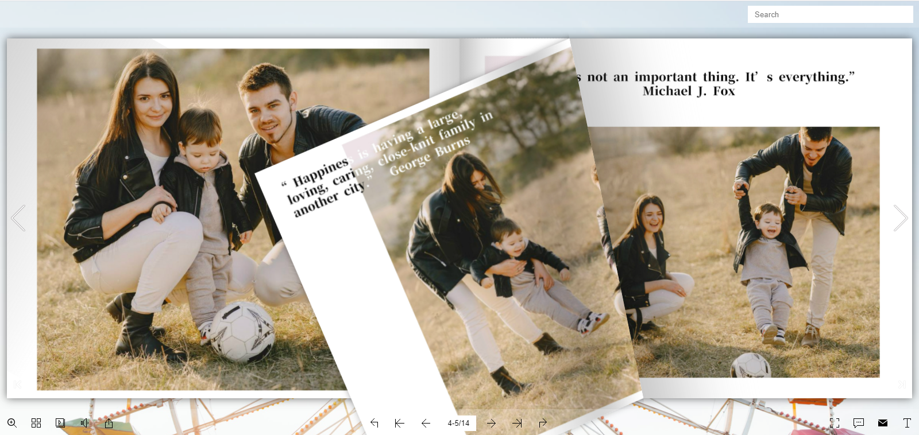Click the Michael J. Fox quote text
Image resolution: width=919 pixels, height=435 pixels.
pyautogui.click(x=716, y=84)
